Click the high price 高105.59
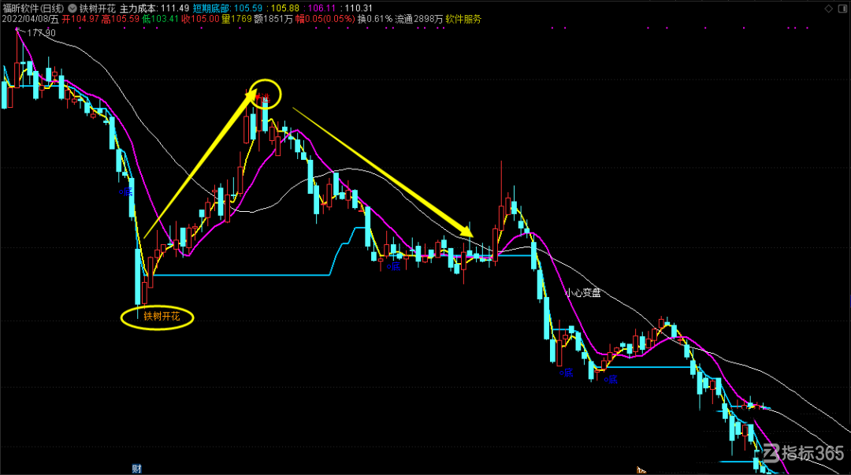Screen dimensions: 851x475 click(121, 19)
